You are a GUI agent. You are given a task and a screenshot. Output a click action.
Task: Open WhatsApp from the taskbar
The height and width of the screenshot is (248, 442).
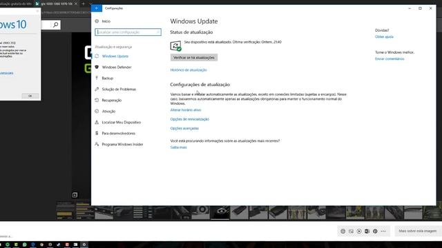25,245
